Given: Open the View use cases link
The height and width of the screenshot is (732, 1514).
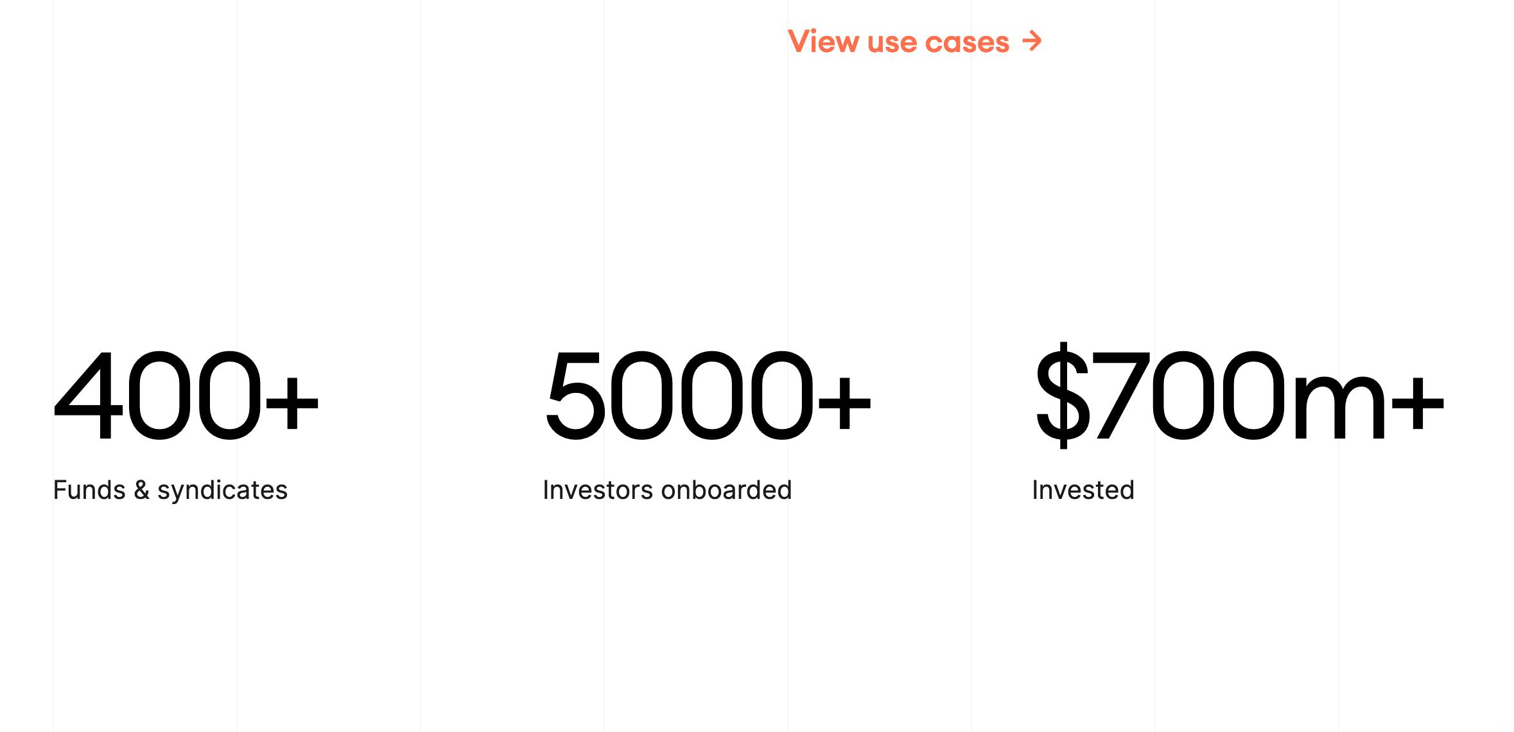Looking at the screenshot, I should 914,42.
